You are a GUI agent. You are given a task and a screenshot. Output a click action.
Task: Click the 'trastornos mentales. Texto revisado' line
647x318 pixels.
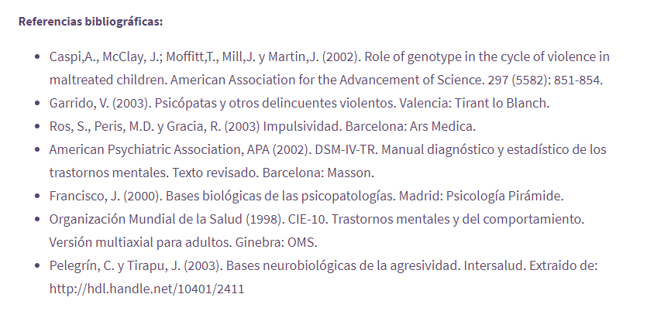point(212,173)
